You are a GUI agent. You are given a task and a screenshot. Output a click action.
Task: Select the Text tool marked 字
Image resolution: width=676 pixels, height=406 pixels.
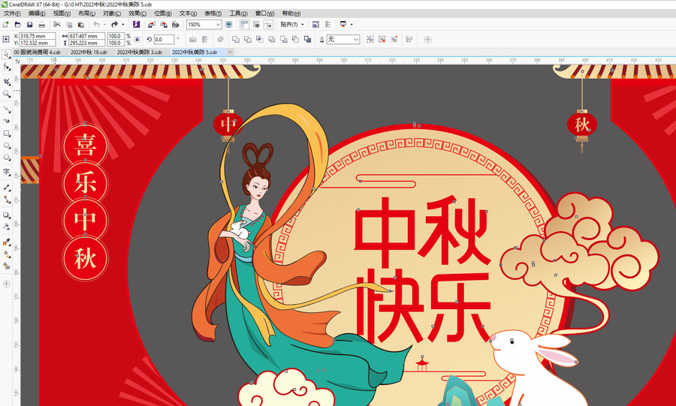point(6,172)
